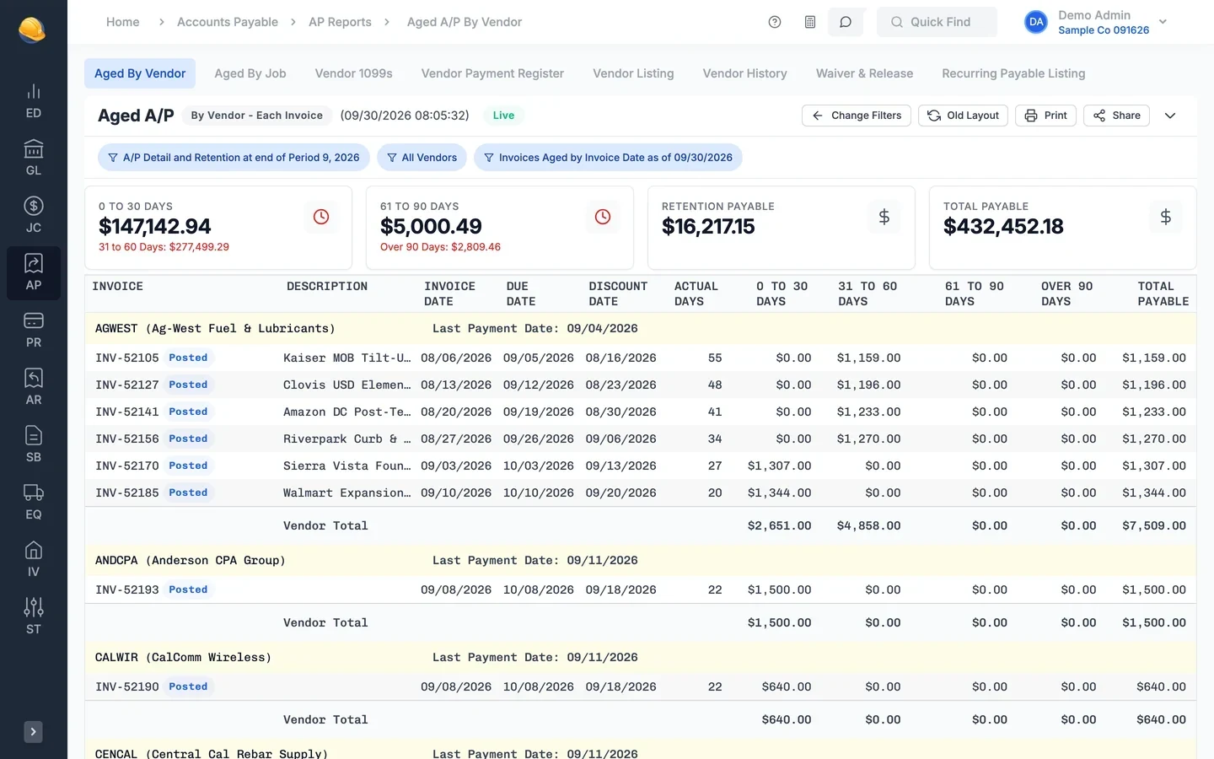Select the Waiver & Release tab

864,73
